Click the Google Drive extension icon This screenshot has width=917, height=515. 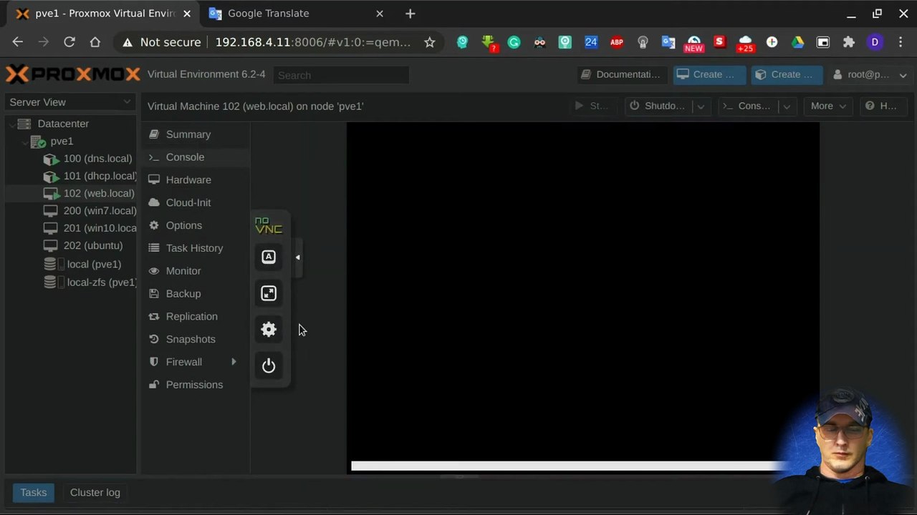797,42
